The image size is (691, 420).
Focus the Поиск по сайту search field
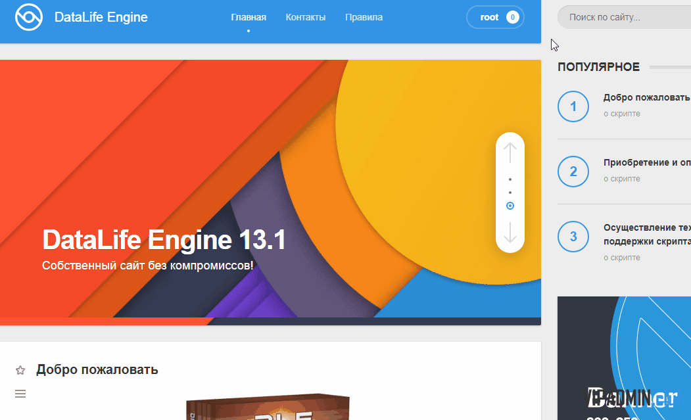[x=624, y=17]
